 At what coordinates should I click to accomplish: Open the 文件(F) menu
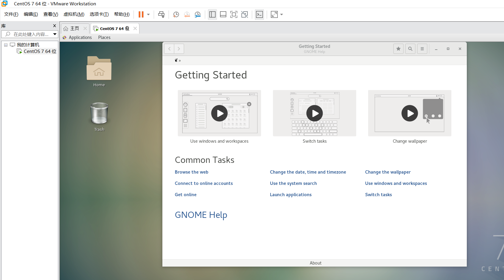[x=11, y=14]
